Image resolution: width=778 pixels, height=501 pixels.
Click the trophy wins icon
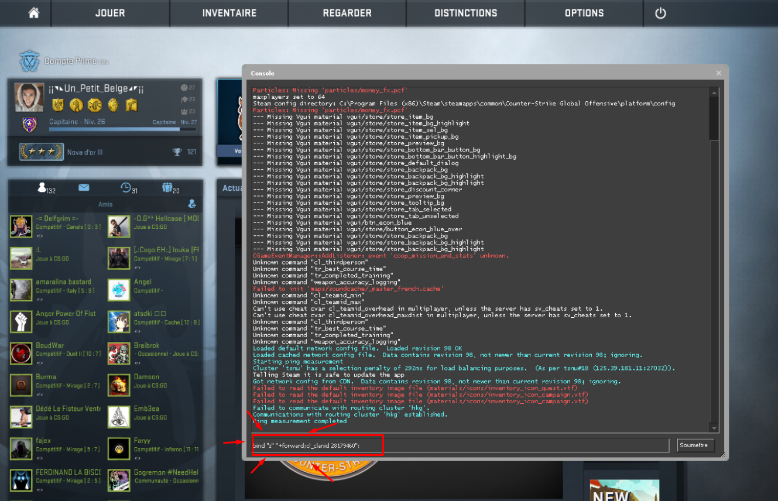(x=177, y=152)
